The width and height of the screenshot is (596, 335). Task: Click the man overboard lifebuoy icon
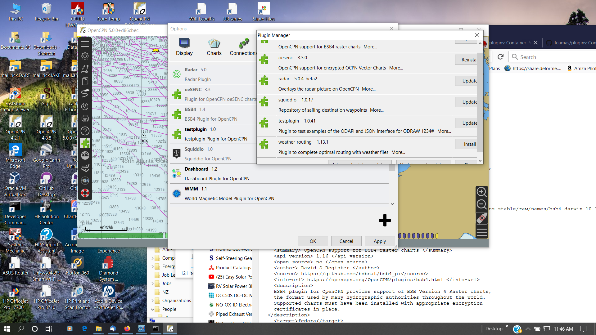click(85, 193)
